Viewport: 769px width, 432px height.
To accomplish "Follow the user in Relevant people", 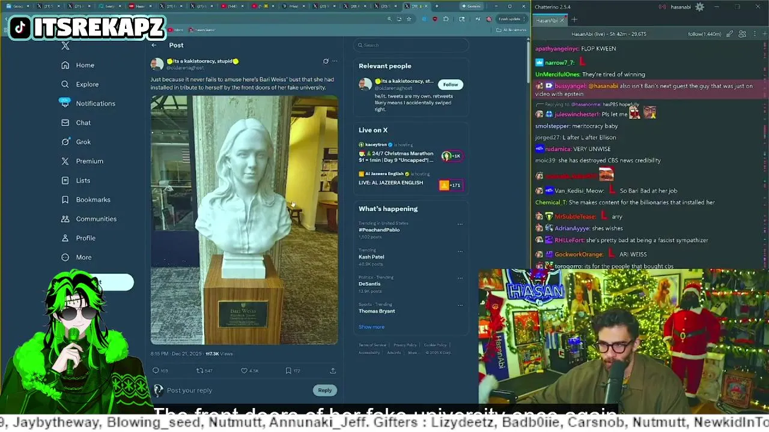I will coord(451,85).
